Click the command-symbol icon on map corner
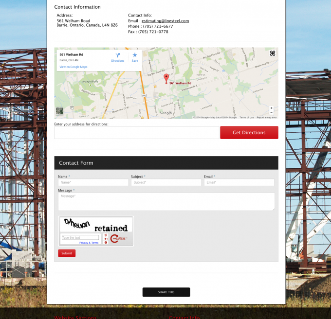331x319 pixels. tap(273, 53)
